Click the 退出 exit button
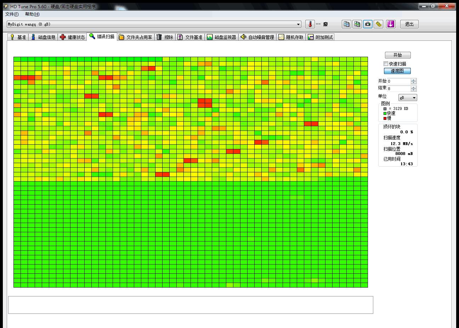The height and width of the screenshot is (328, 459). pyautogui.click(x=409, y=24)
